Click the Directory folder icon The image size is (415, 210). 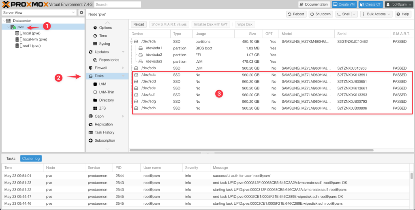pos(95,100)
